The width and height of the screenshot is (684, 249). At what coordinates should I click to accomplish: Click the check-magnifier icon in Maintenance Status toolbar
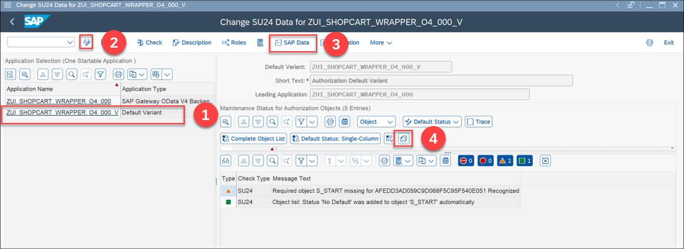pos(226,122)
